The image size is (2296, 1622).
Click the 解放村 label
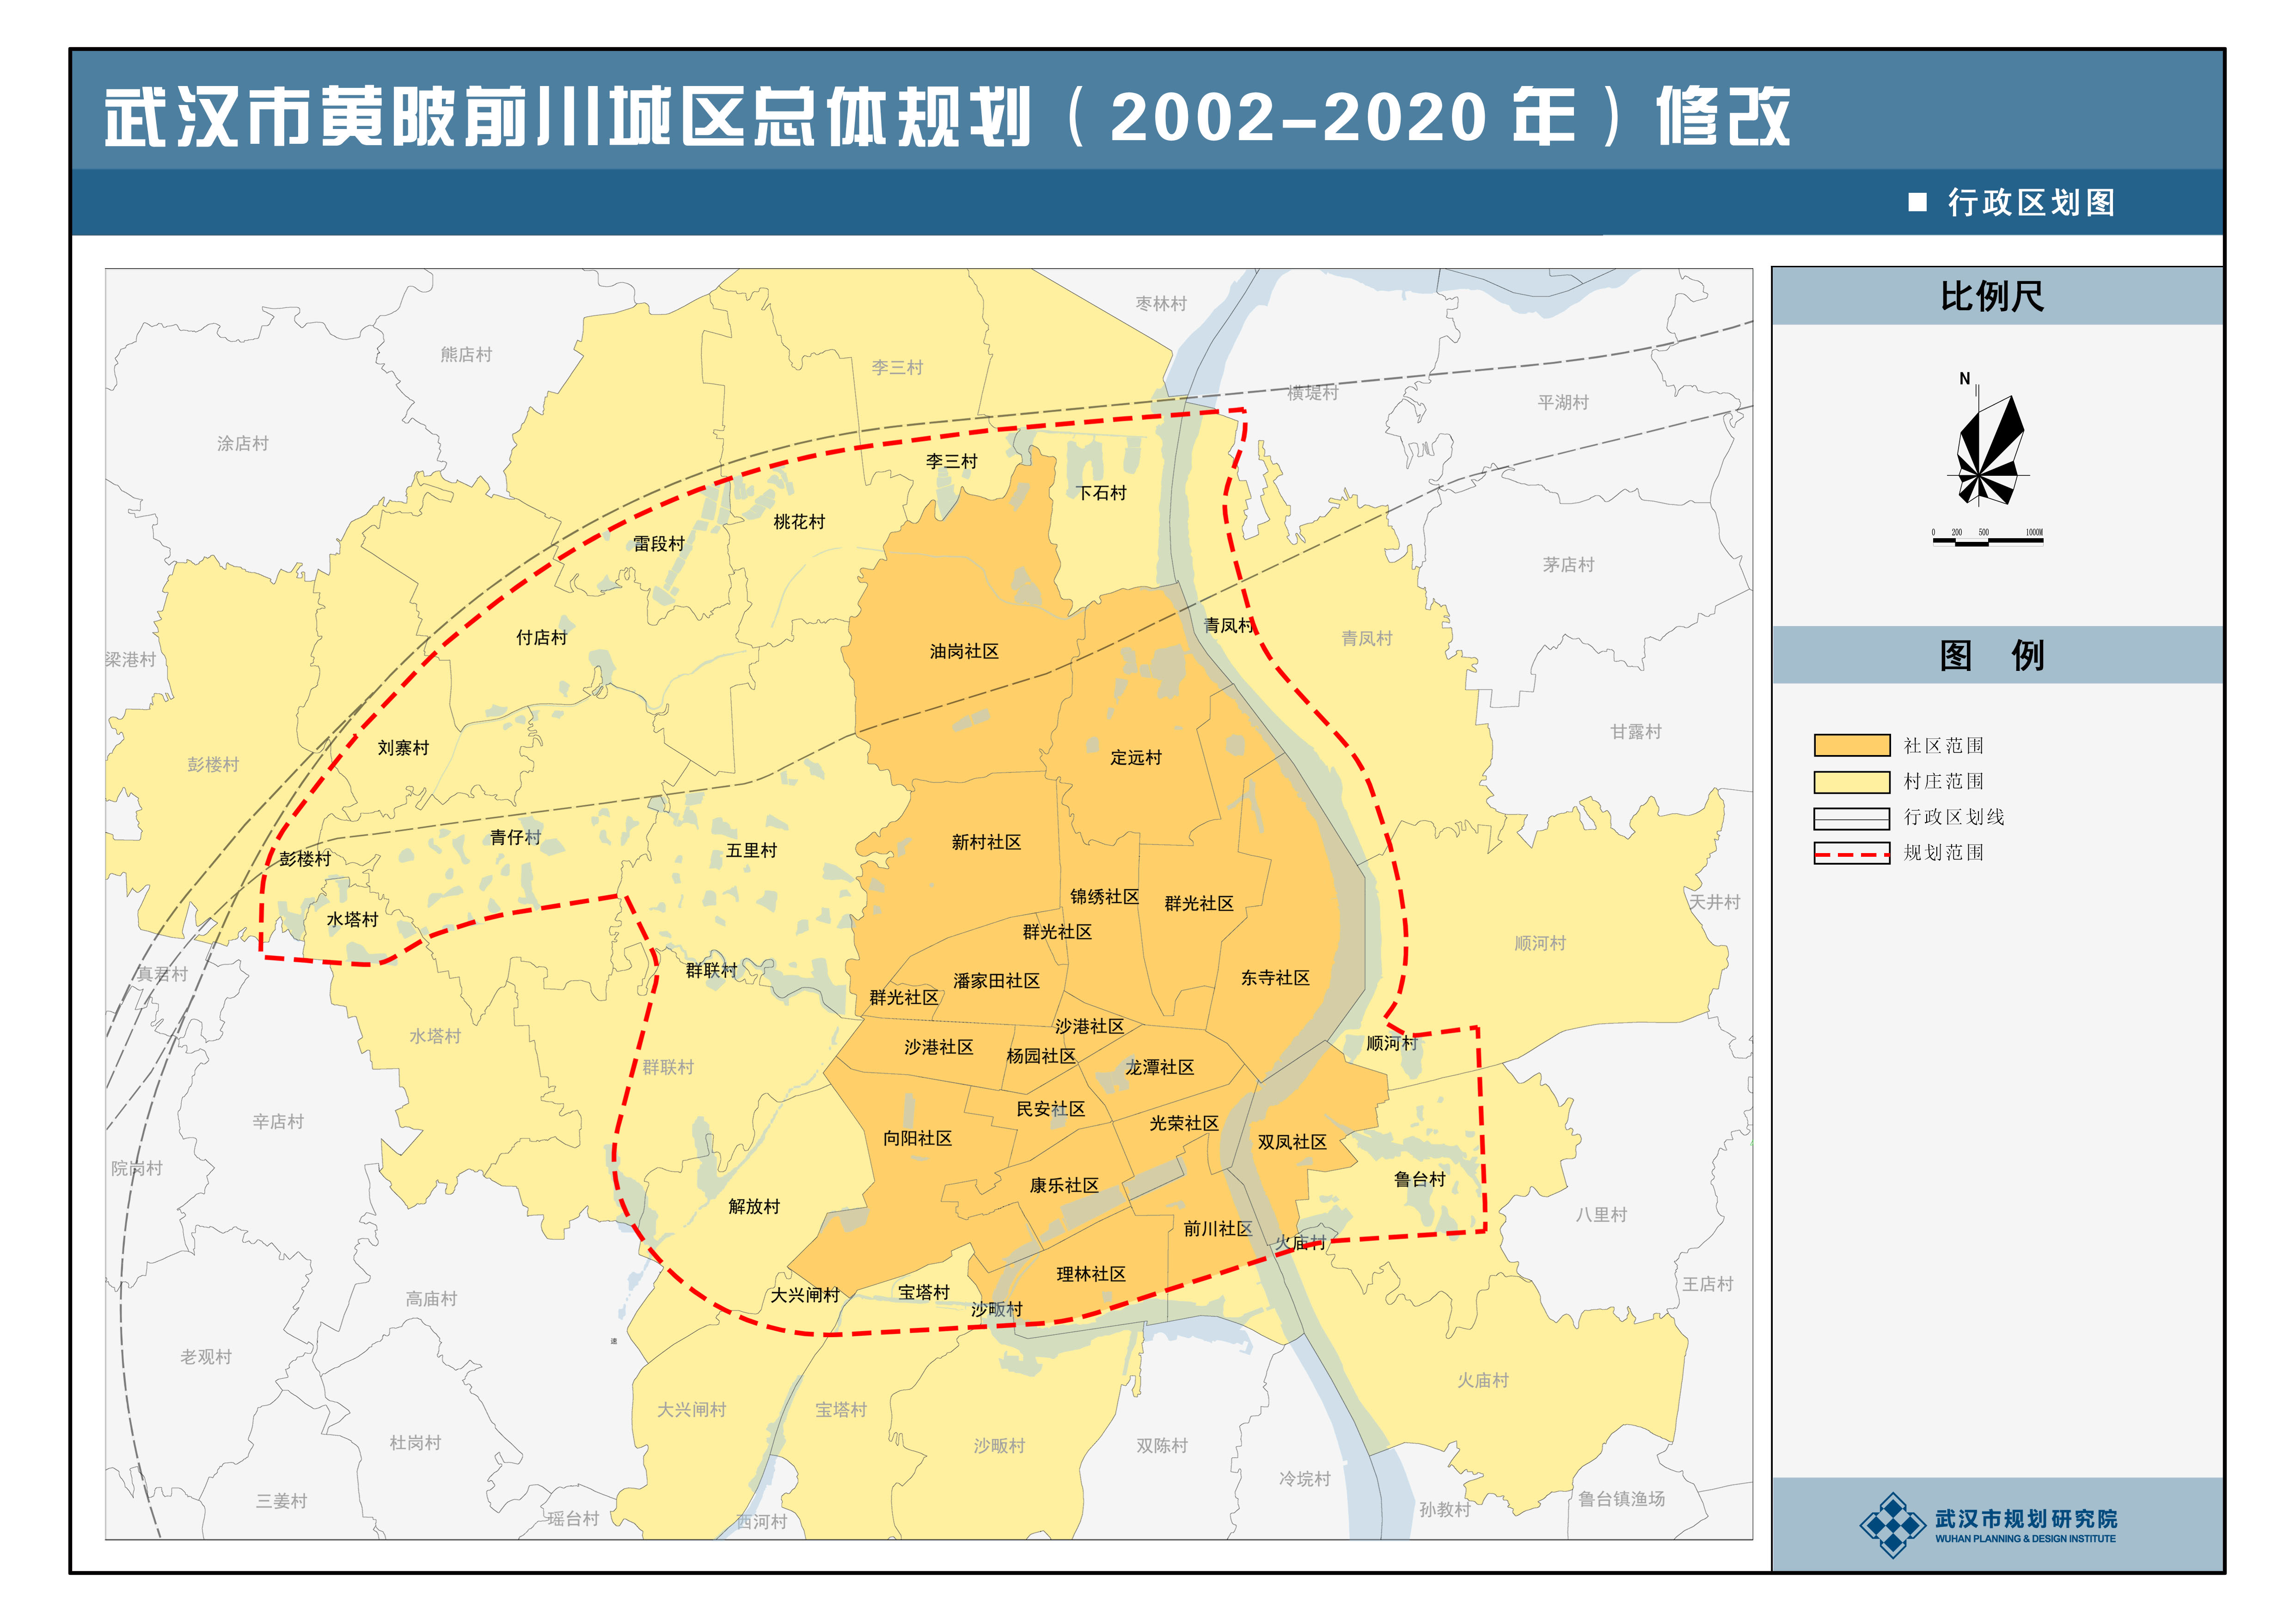pyautogui.click(x=754, y=1206)
